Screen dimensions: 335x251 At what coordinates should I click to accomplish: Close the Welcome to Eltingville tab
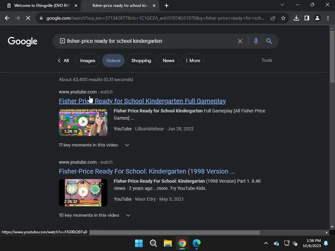tap(76, 6)
